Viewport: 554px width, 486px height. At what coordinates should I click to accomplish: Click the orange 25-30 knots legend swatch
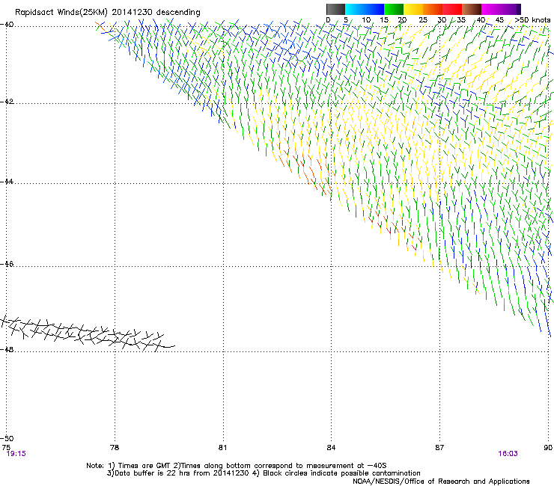433,9
